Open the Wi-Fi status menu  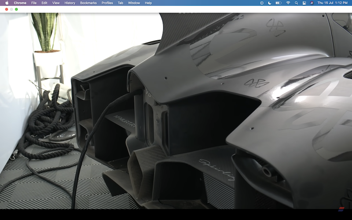click(288, 3)
